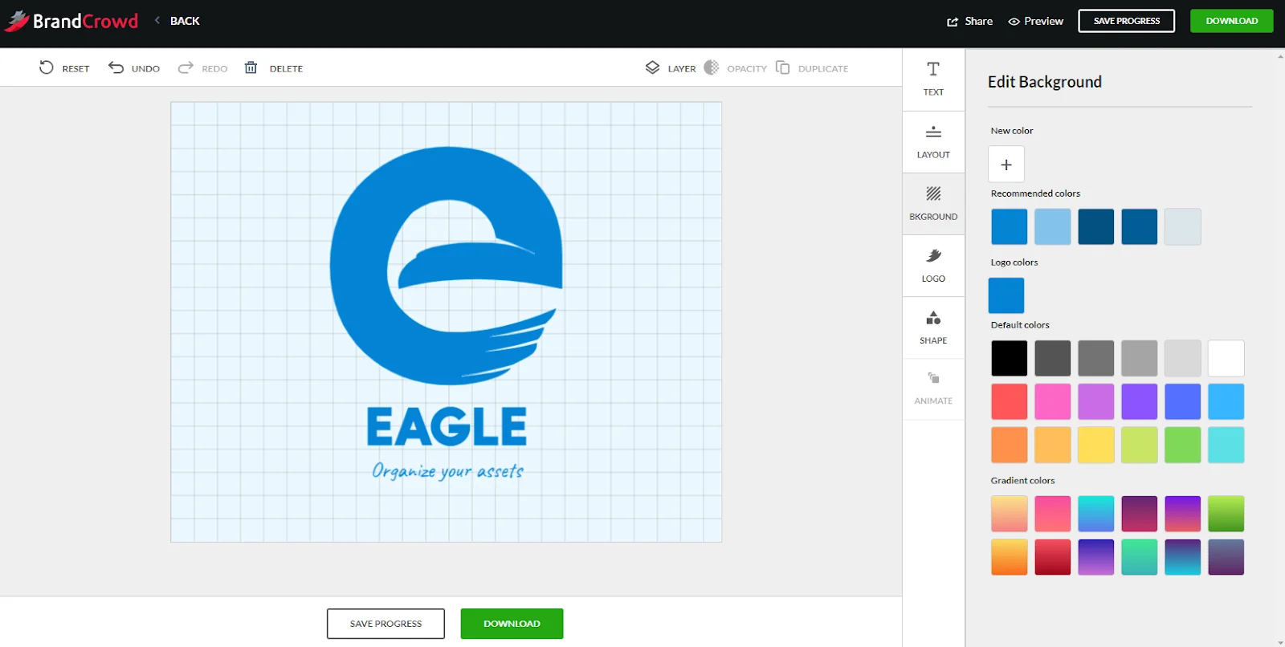Open the Layer options
This screenshot has width=1285, height=647.
(671, 68)
